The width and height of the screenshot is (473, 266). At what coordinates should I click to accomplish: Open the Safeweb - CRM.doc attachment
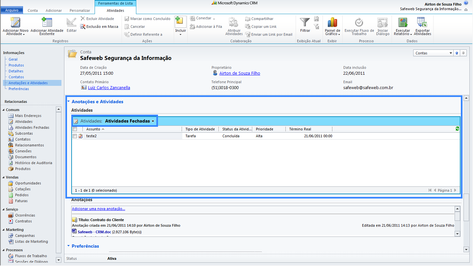tap(94, 232)
